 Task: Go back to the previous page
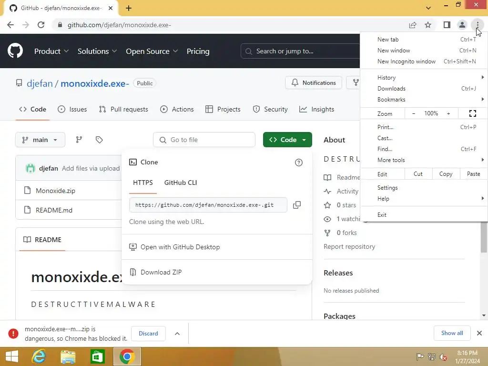click(10, 25)
